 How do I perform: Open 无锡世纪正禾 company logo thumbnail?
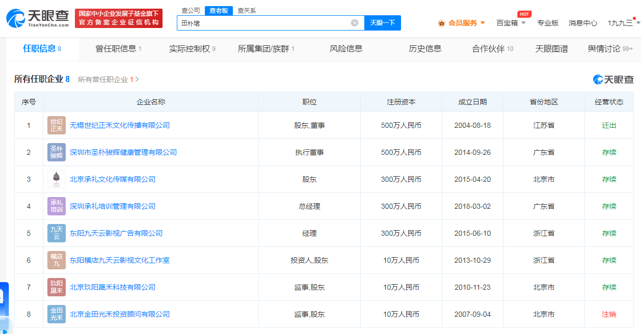pyautogui.click(x=57, y=125)
